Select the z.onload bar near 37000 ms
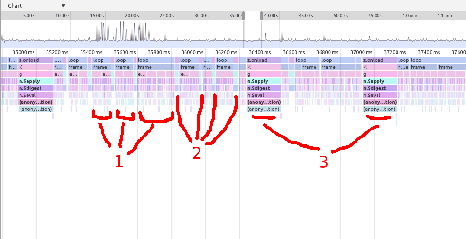Screen dimensions: 466x239 (379, 60)
